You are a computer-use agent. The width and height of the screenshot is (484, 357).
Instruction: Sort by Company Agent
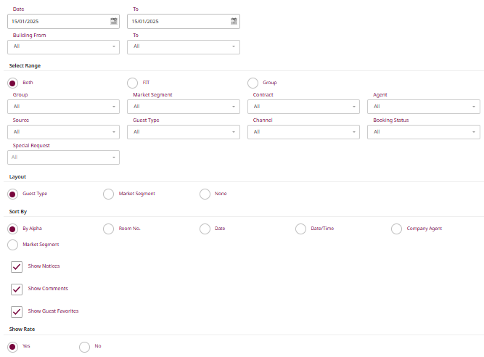coord(396,229)
